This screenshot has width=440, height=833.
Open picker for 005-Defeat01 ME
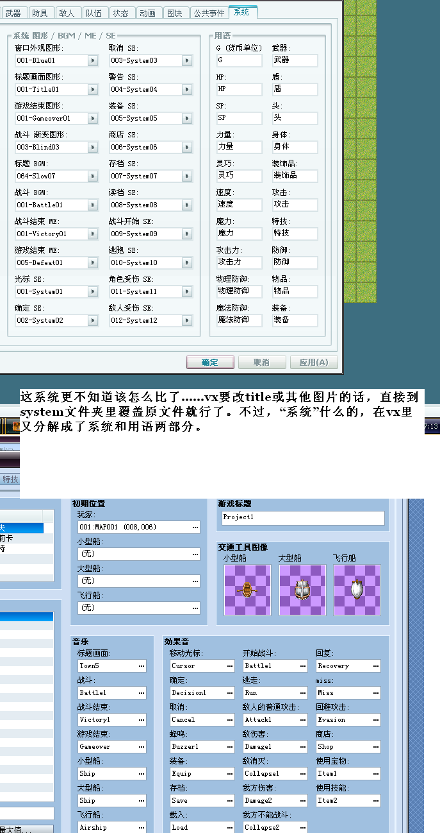[x=93, y=262]
